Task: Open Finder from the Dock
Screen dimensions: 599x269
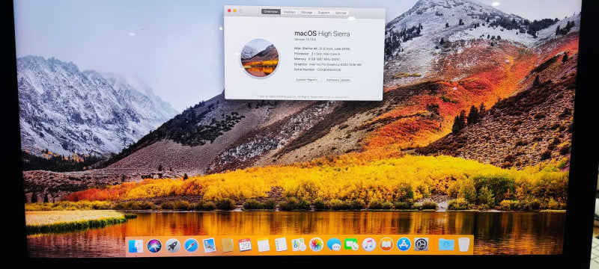Action: click(x=136, y=246)
